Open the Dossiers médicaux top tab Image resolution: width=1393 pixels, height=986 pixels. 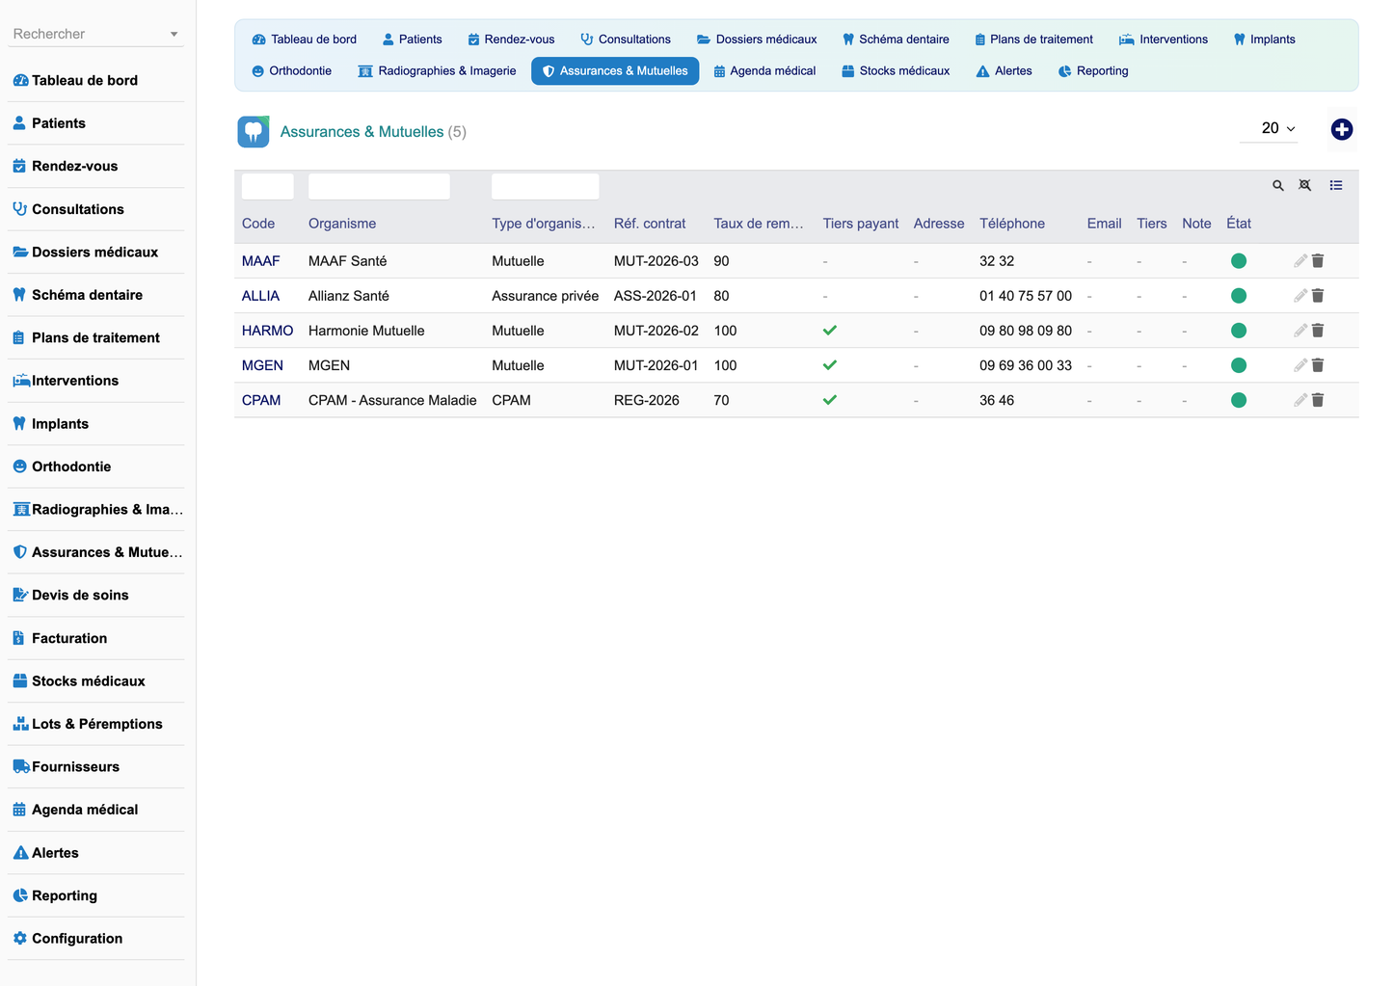tap(757, 40)
